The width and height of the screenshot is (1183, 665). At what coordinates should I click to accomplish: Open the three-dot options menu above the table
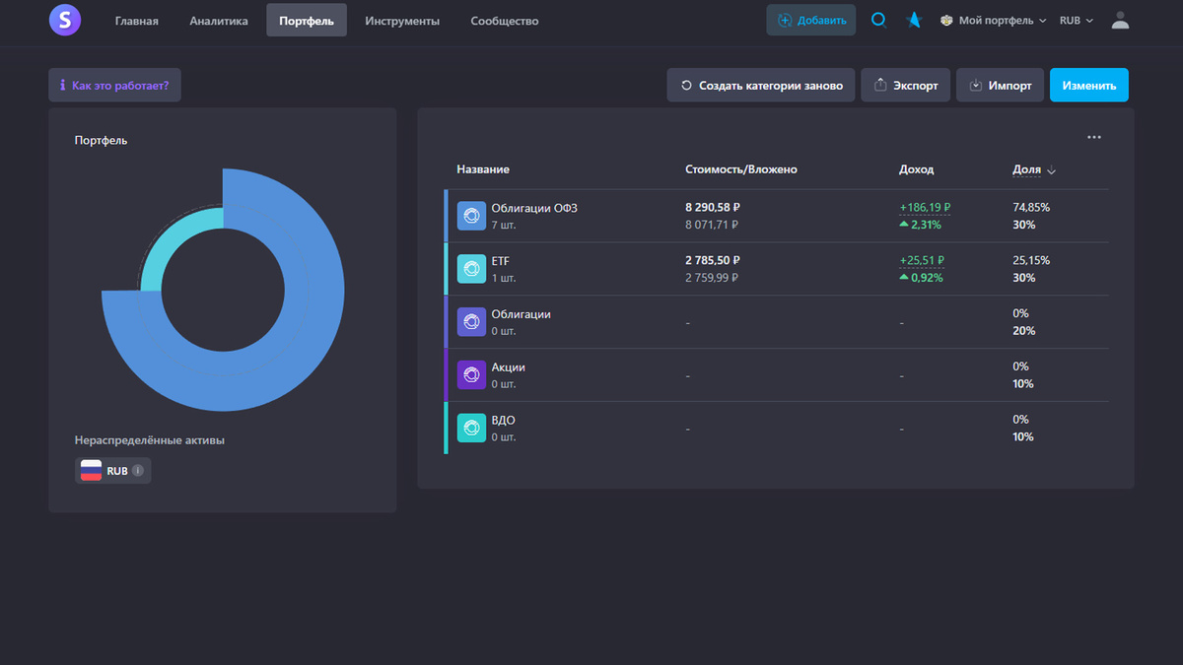click(1093, 137)
